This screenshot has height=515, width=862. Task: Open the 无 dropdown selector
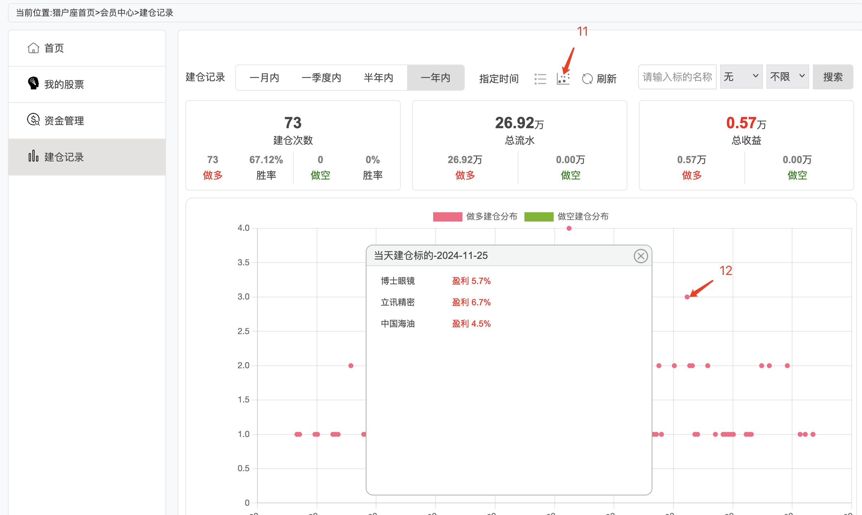[x=741, y=77]
